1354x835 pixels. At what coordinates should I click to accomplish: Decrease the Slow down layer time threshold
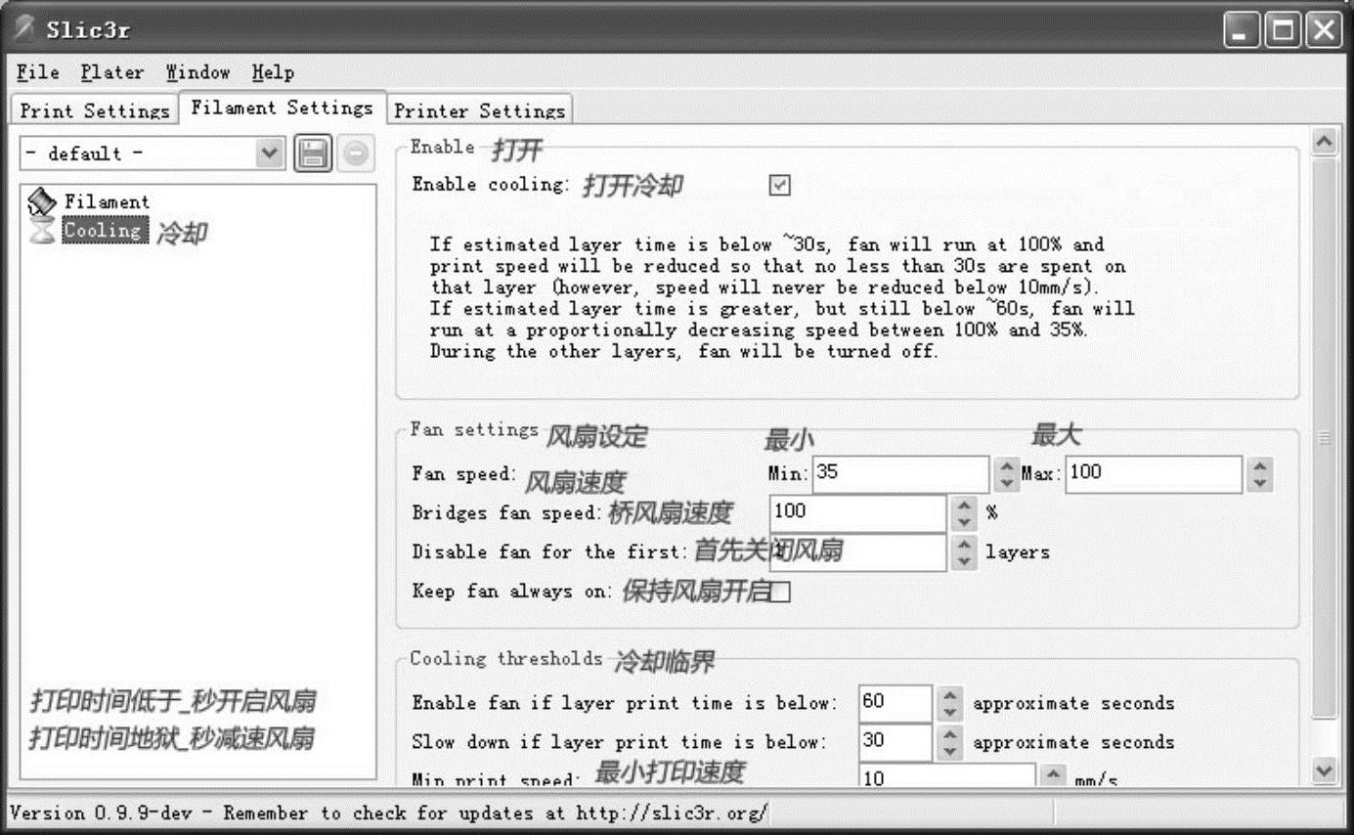949,751
